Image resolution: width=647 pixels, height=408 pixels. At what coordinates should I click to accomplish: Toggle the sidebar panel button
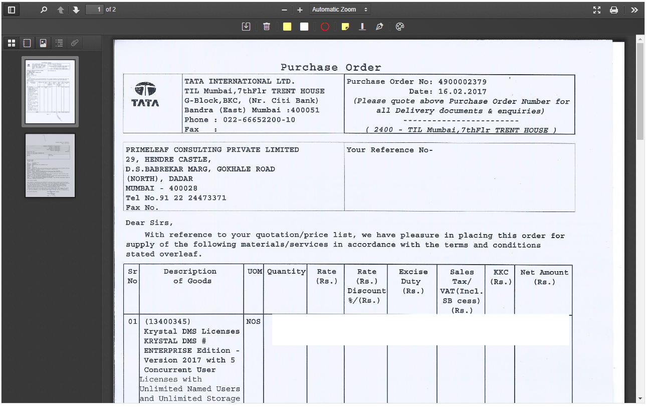pos(12,10)
